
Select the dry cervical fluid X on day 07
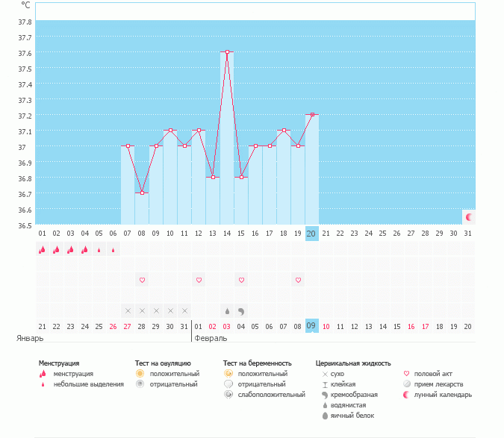pos(128,310)
